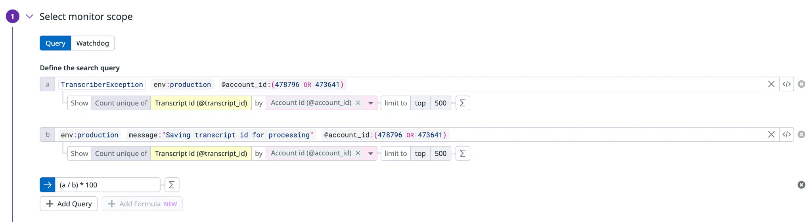Screen dimensions: 812x222
Task: Remove Account id grouping tag from query a
Action: pos(358,103)
